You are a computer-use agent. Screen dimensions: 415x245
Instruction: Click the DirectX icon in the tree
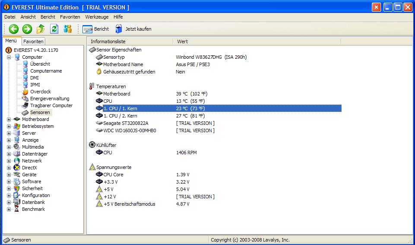point(17,168)
